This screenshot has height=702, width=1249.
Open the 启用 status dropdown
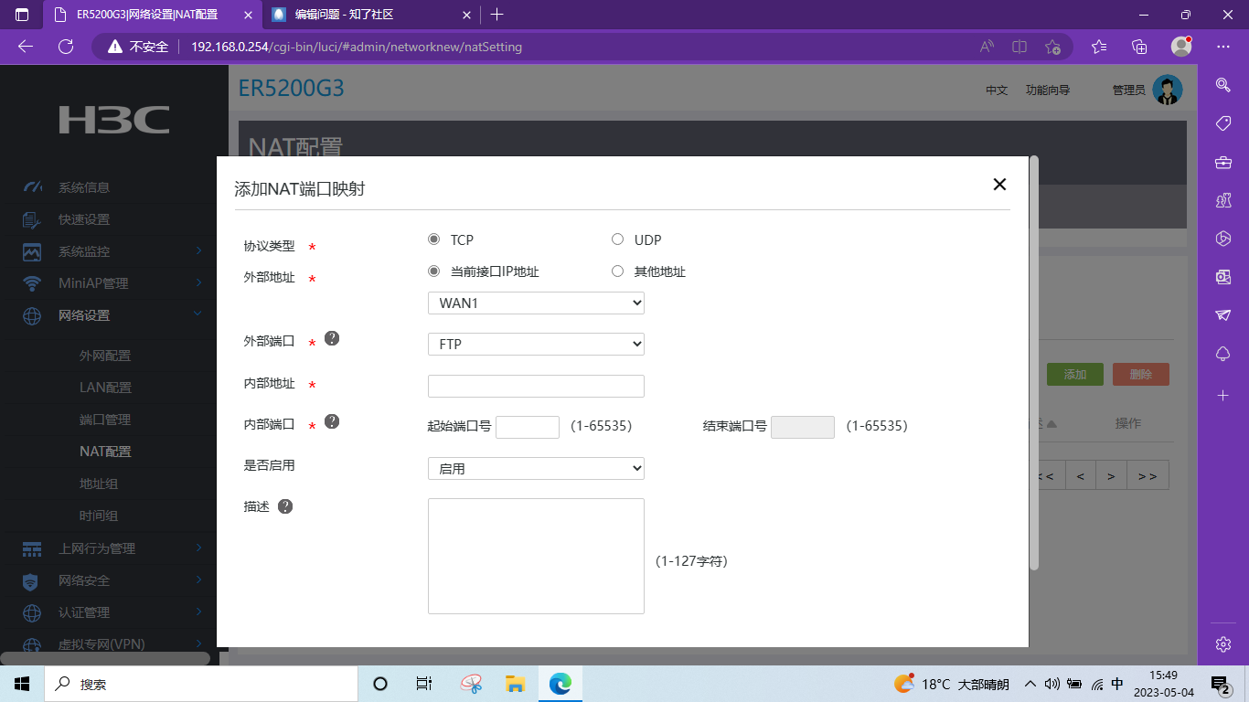click(x=536, y=468)
